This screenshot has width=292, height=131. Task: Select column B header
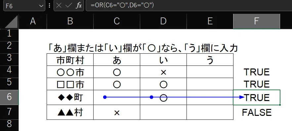click(x=70, y=21)
